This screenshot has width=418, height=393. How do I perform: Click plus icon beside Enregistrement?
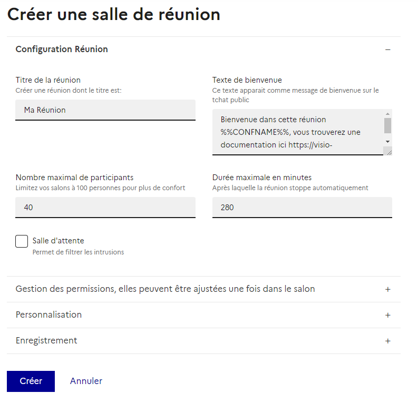tap(387, 341)
